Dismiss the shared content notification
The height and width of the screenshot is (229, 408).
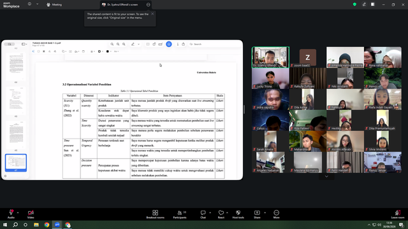(152, 14)
